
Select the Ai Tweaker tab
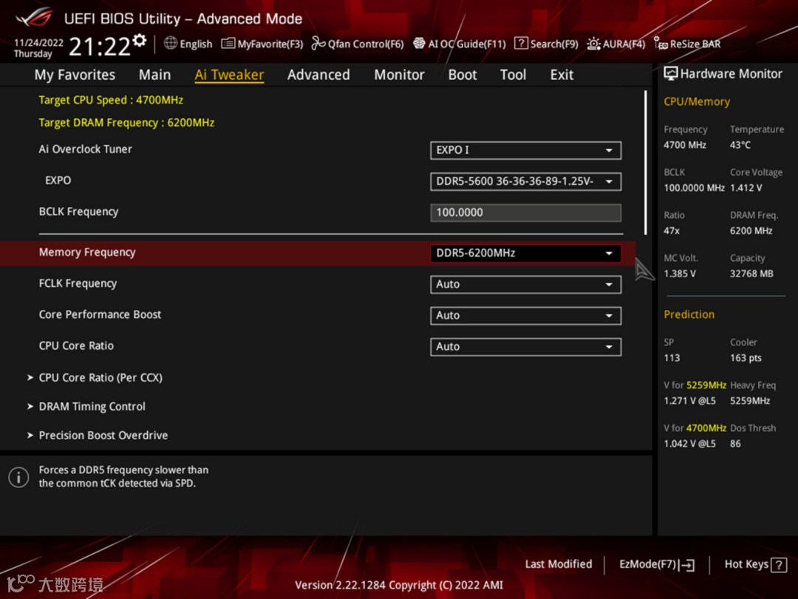pyautogui.click(x=229, y=75)
